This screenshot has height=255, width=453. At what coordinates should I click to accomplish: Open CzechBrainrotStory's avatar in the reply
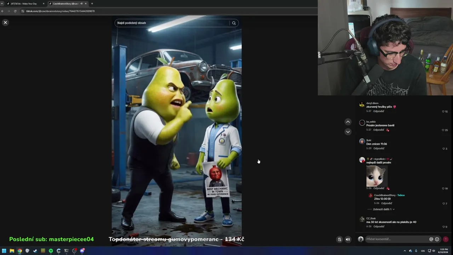pos(371,195)
